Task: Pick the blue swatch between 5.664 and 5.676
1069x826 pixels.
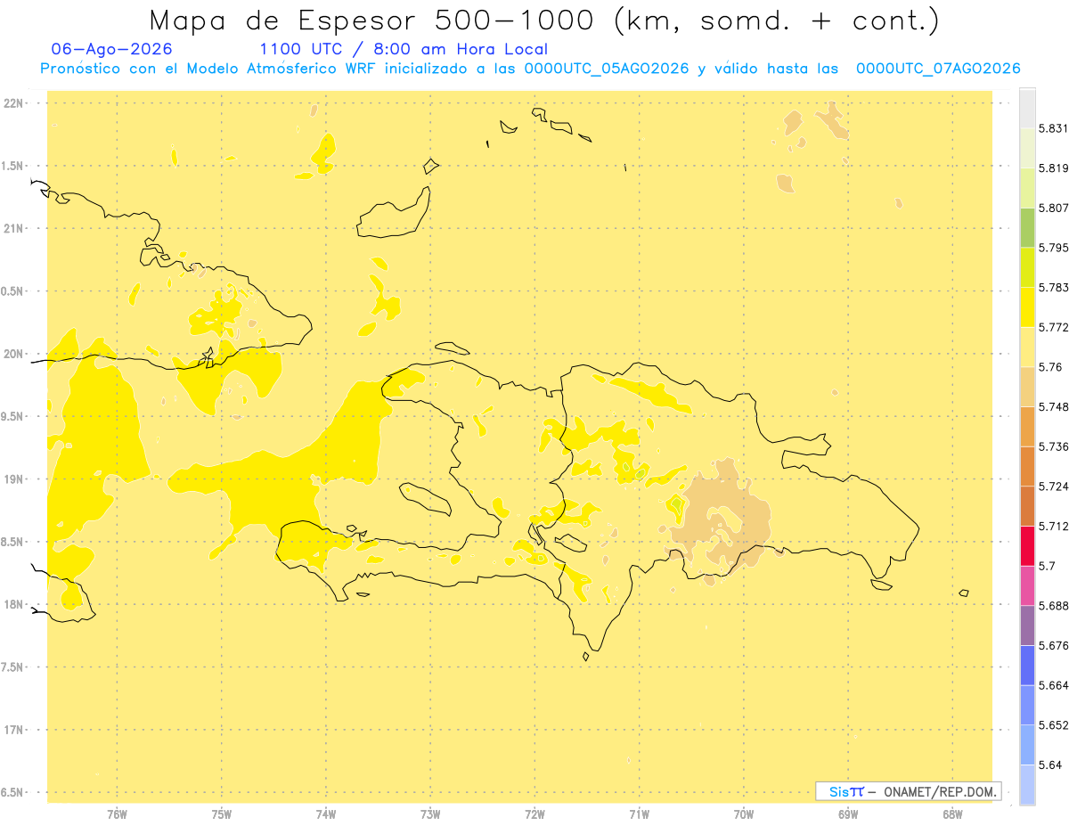Action: click(x=1027, y=665)
